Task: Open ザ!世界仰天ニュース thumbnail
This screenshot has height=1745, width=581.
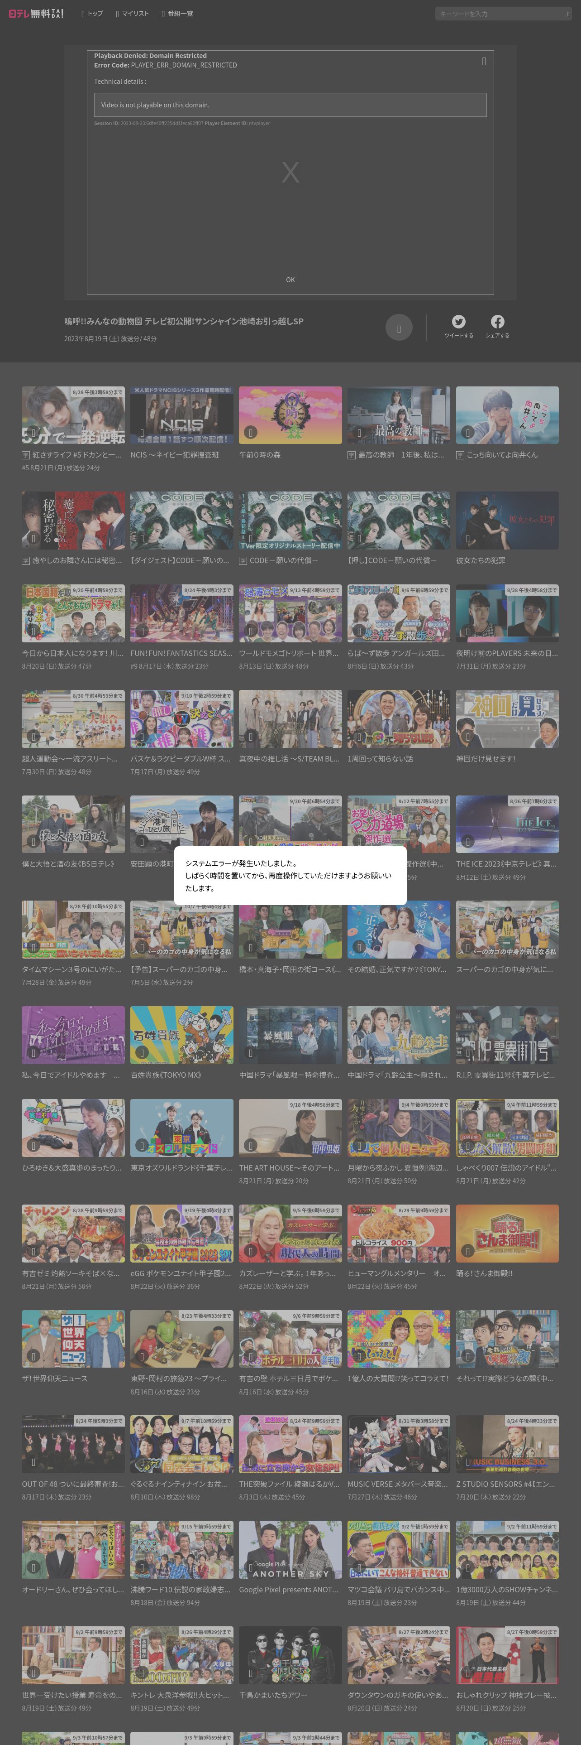Action: coord(73,1339)
